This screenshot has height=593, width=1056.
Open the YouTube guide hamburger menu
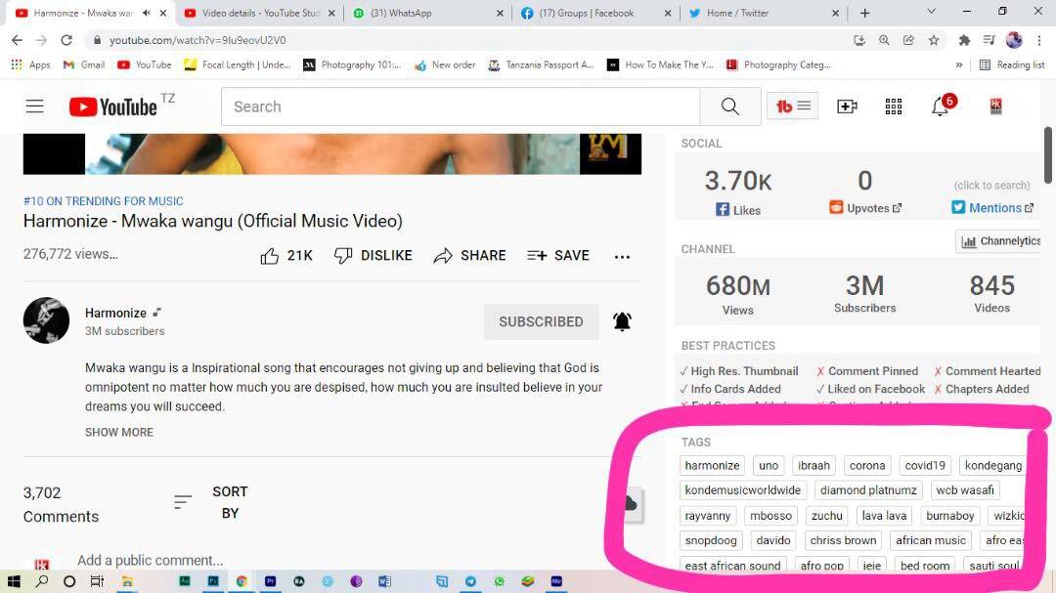pyautogui.click(x=35, y=106)
